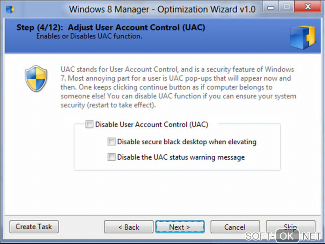Tick Disable the UAC status warning message
The width and height of the screenshot is (325, 244).
click(112, 157)
